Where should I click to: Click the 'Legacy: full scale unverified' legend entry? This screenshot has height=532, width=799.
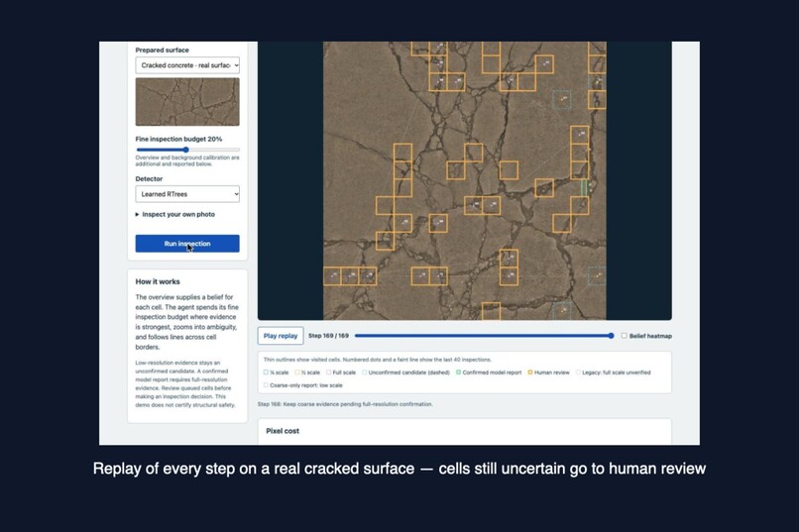coord(613,372)
